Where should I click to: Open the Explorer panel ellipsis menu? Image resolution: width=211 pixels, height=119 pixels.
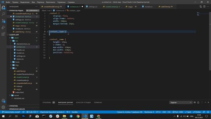click(x=37, y=7)
